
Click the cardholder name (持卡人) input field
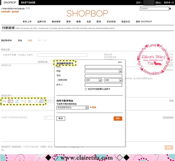[103, 85]
